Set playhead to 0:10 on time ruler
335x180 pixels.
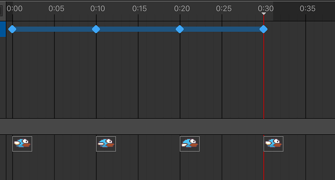click(98, 9)
